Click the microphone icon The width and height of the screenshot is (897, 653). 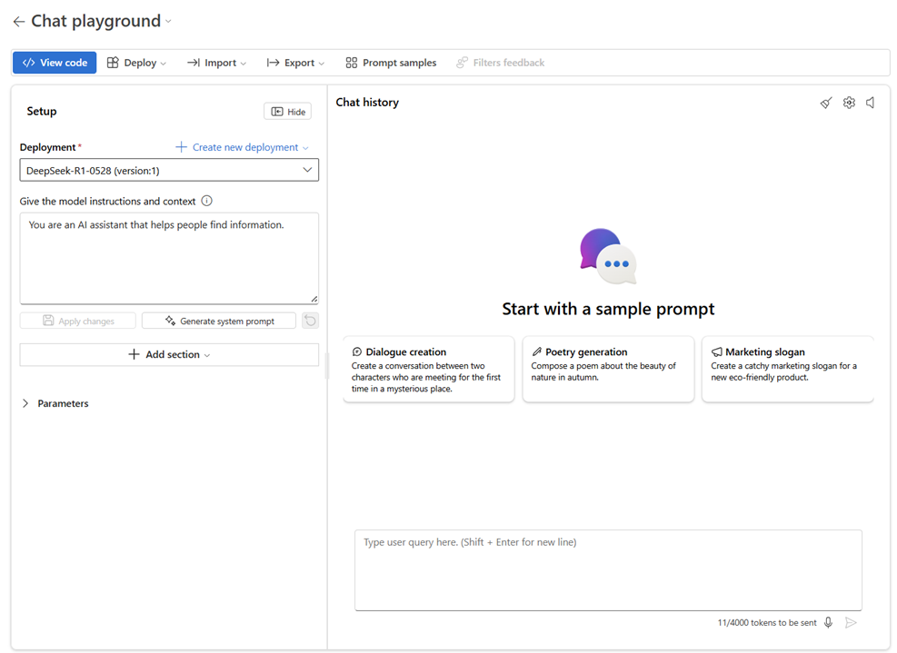click(x=828, y=623)
